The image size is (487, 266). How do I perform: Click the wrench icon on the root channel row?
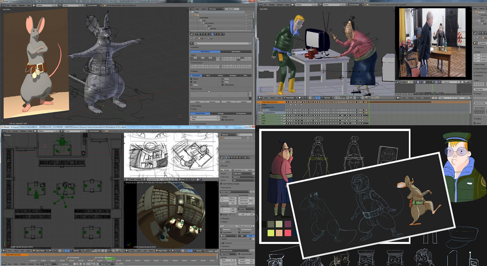[x=278, y=115]
